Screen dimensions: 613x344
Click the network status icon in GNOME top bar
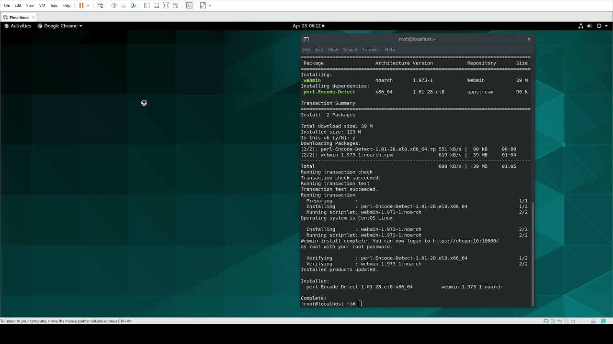(581, 26)
